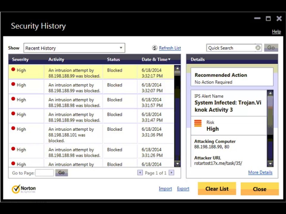Minimize the Security History window

[x=257, y=18]
